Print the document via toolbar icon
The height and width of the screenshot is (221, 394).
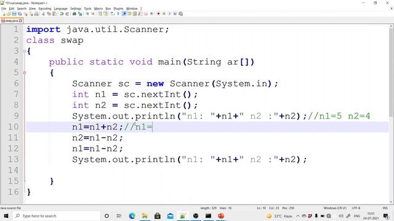36,14
